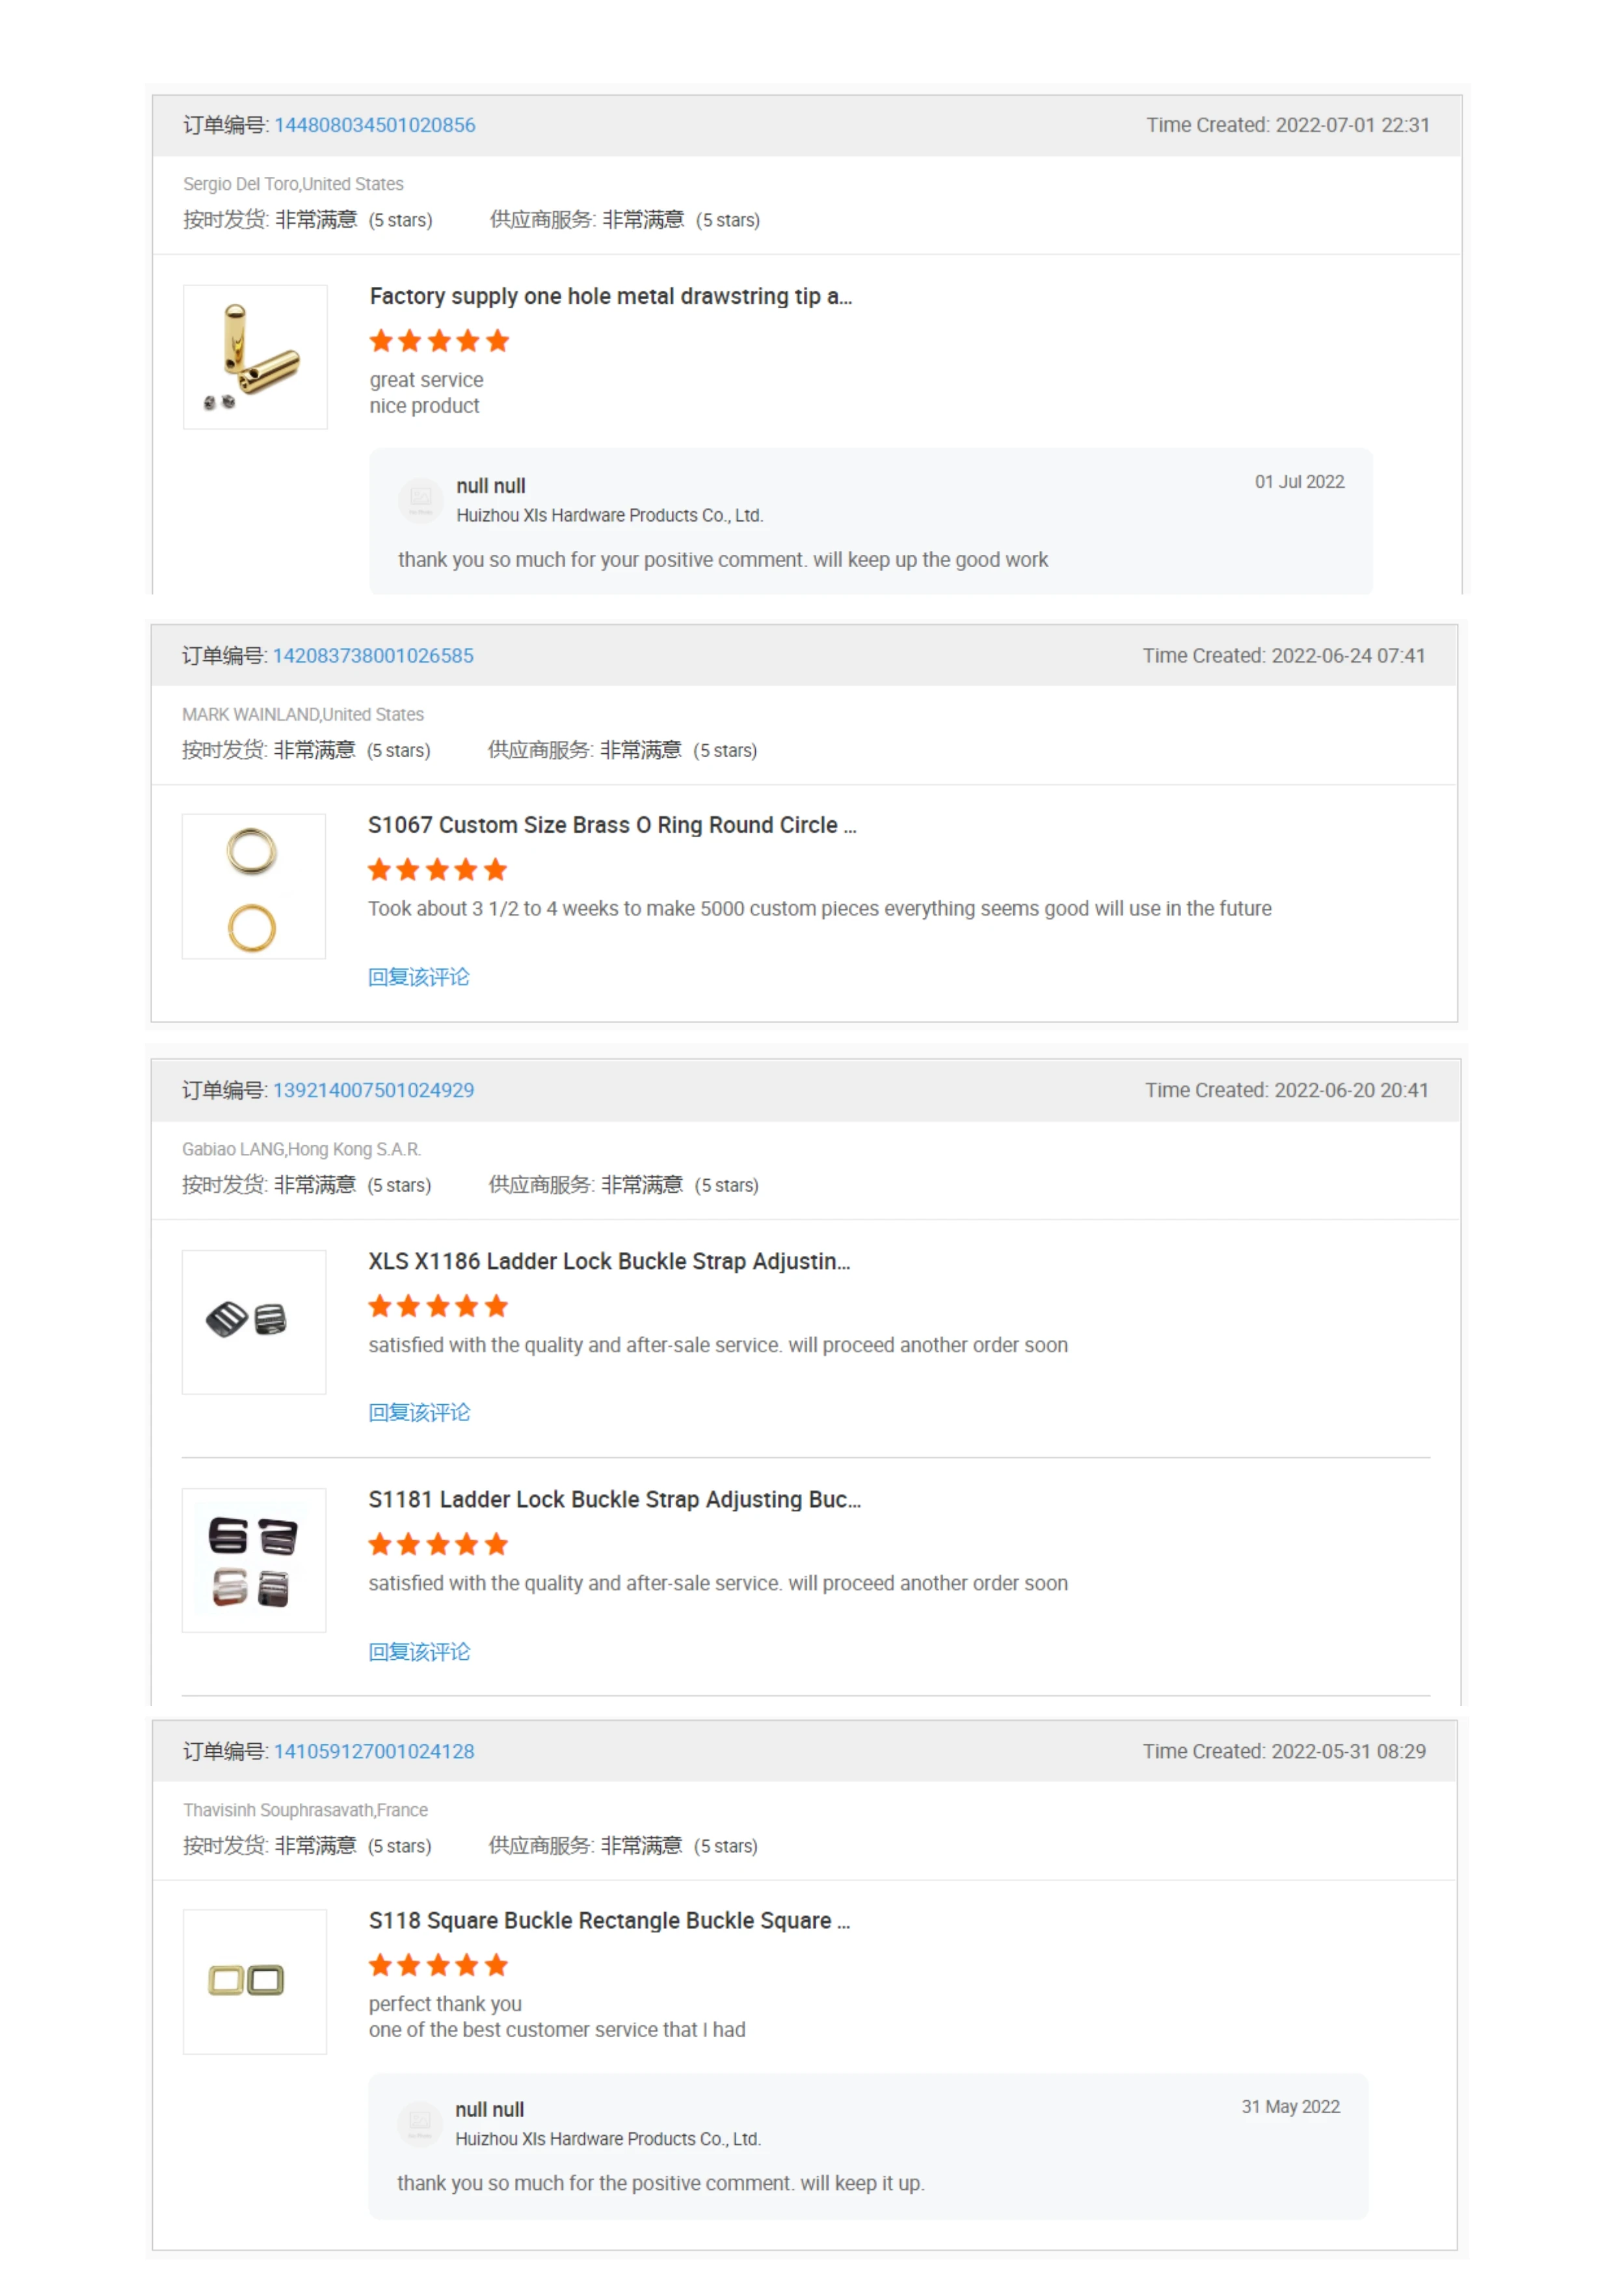
Task: Open 'S1067 Custom Size Brass O Ring' title
Action: point(613,825)
